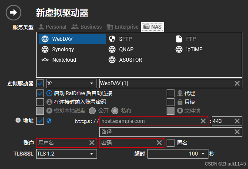Viewport: 248px width, 169px height.
Task: Open the 100 seconds timeout dropdown
Action: pyautogui.click(x=178, y=154)
